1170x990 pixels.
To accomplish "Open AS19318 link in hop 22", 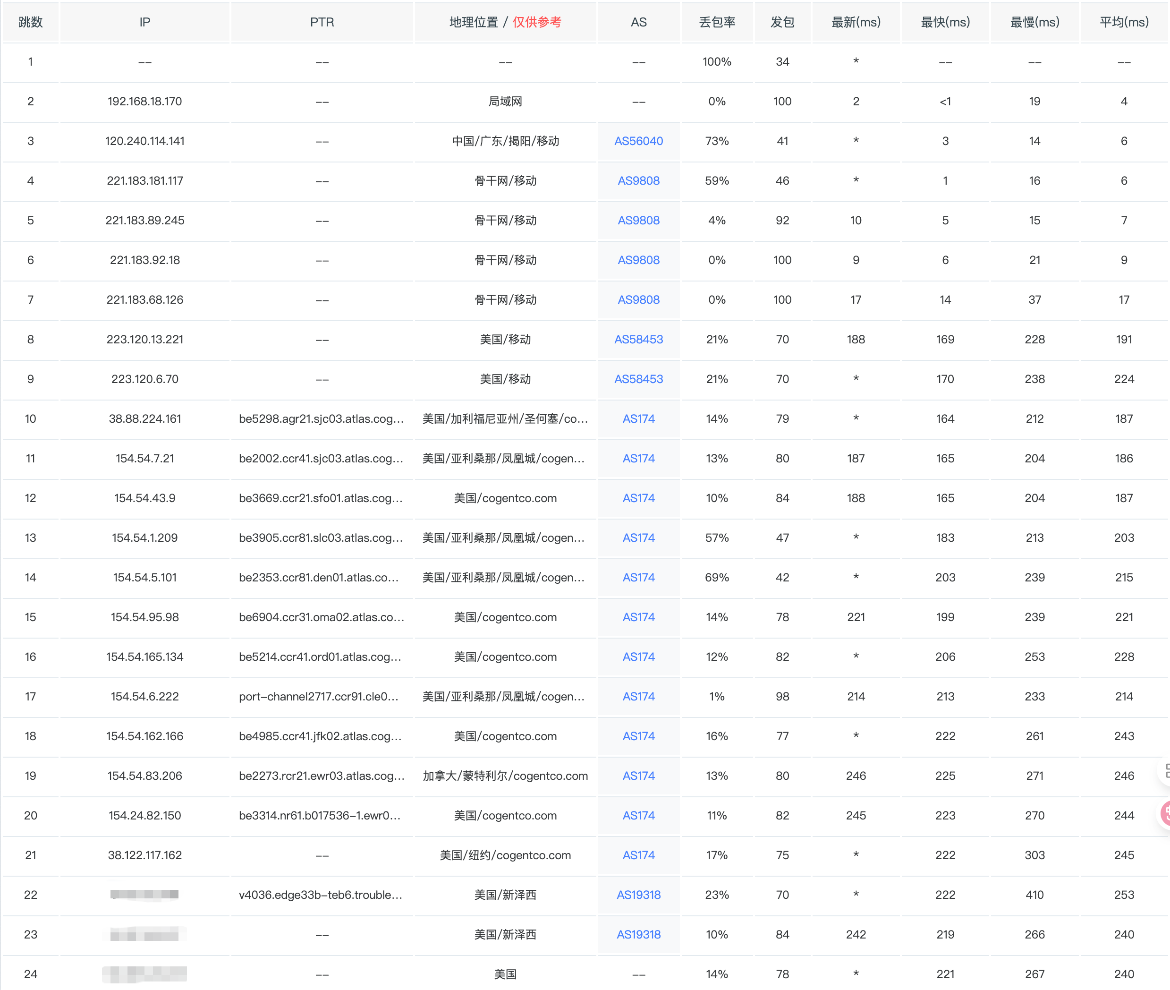I will pyautogui.click(x=638, y=895).
